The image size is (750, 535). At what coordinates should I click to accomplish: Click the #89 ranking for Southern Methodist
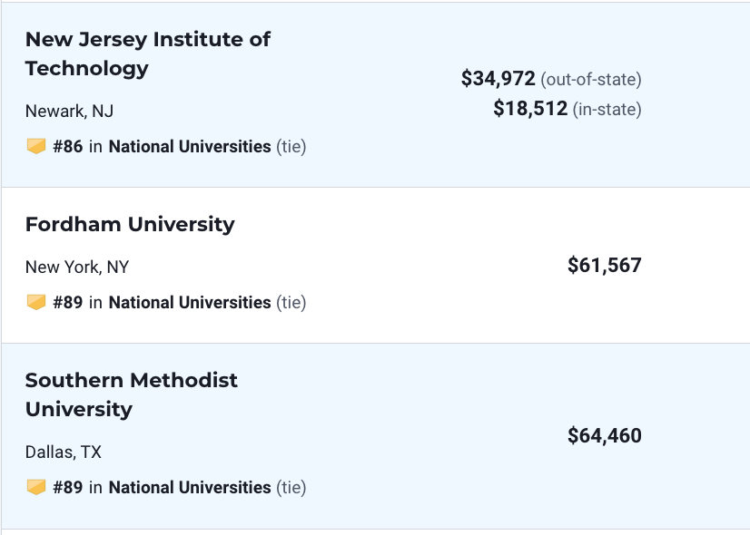67,487
